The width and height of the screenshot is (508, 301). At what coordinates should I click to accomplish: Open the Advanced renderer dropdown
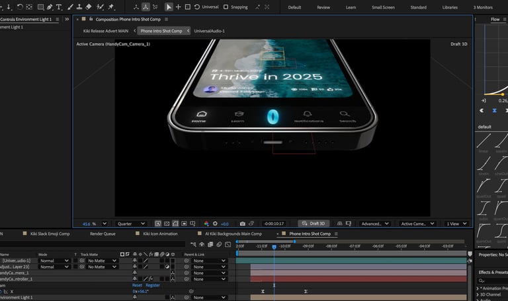375,223
